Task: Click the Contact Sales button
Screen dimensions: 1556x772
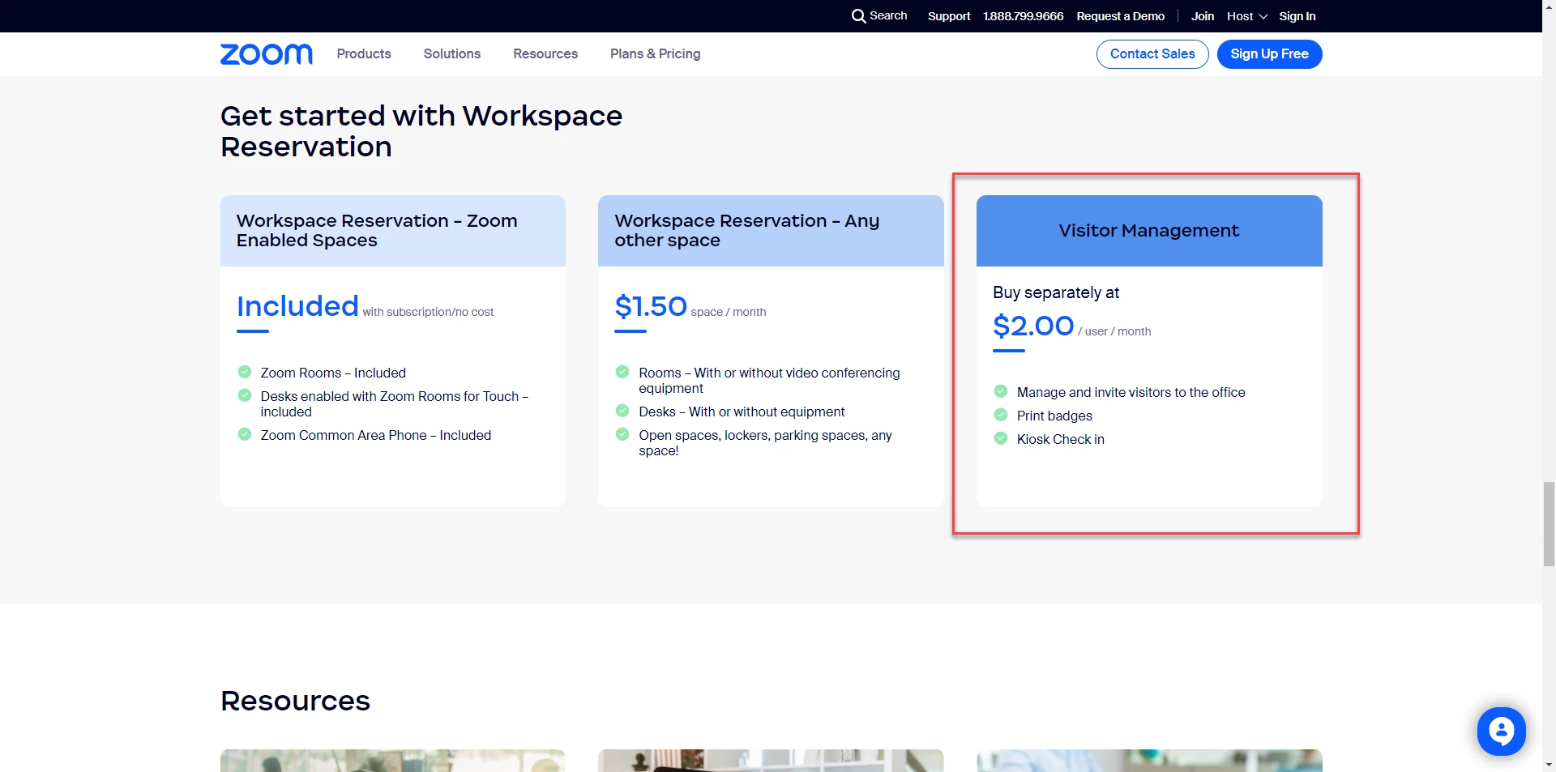Action: point(1152,54)
